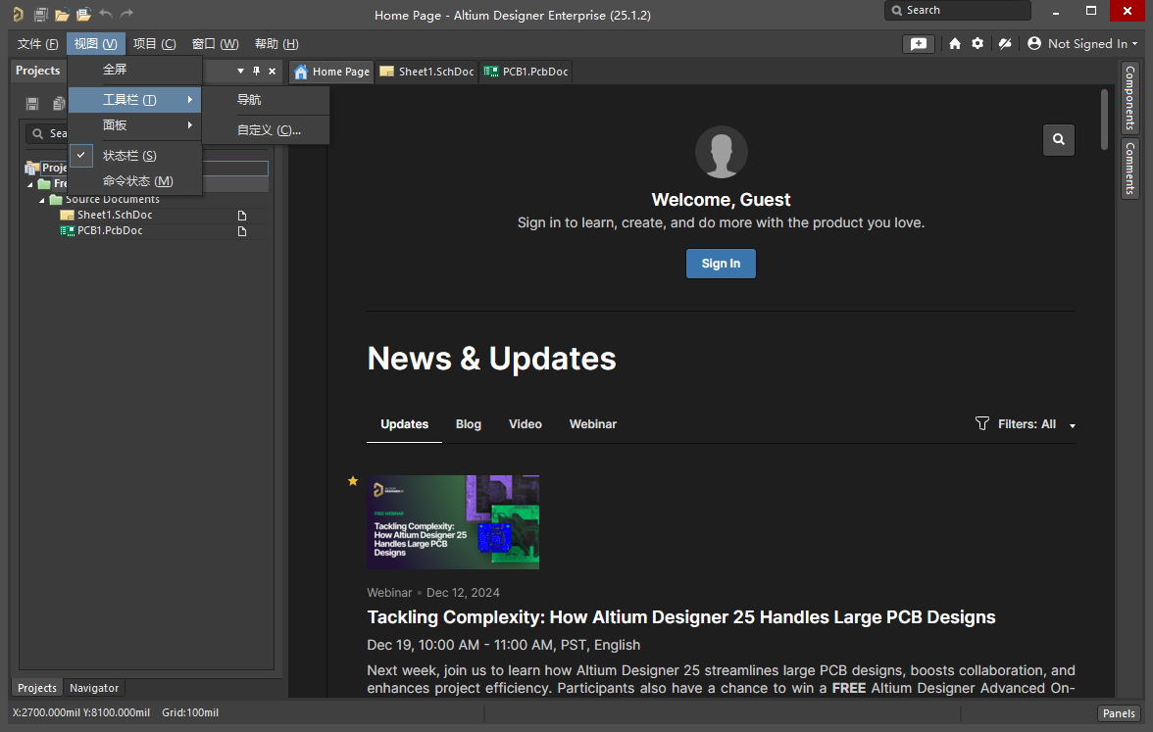Select Sheet1.SchDoc in the project tree

(115, 216)
